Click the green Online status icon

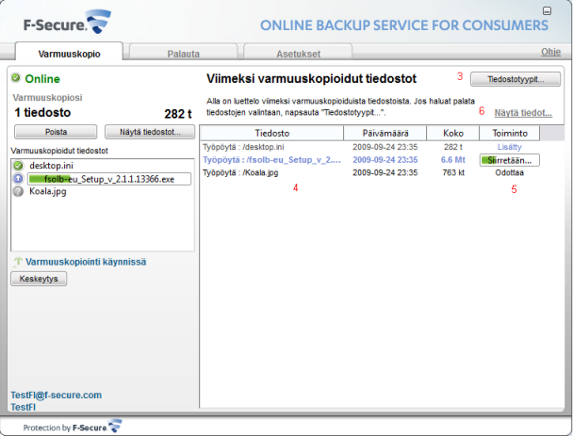[16, 77]
